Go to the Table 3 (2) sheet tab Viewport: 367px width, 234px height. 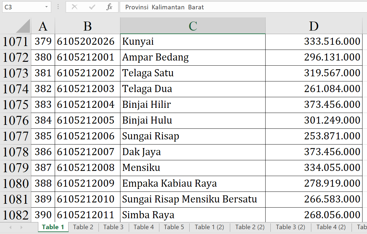[x=290, y=227]
